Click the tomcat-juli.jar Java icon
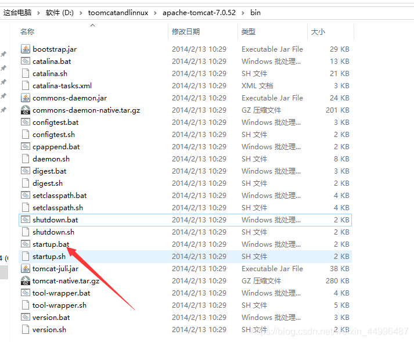The width and height of the screenshot is (414, 342). coord(26,269)
